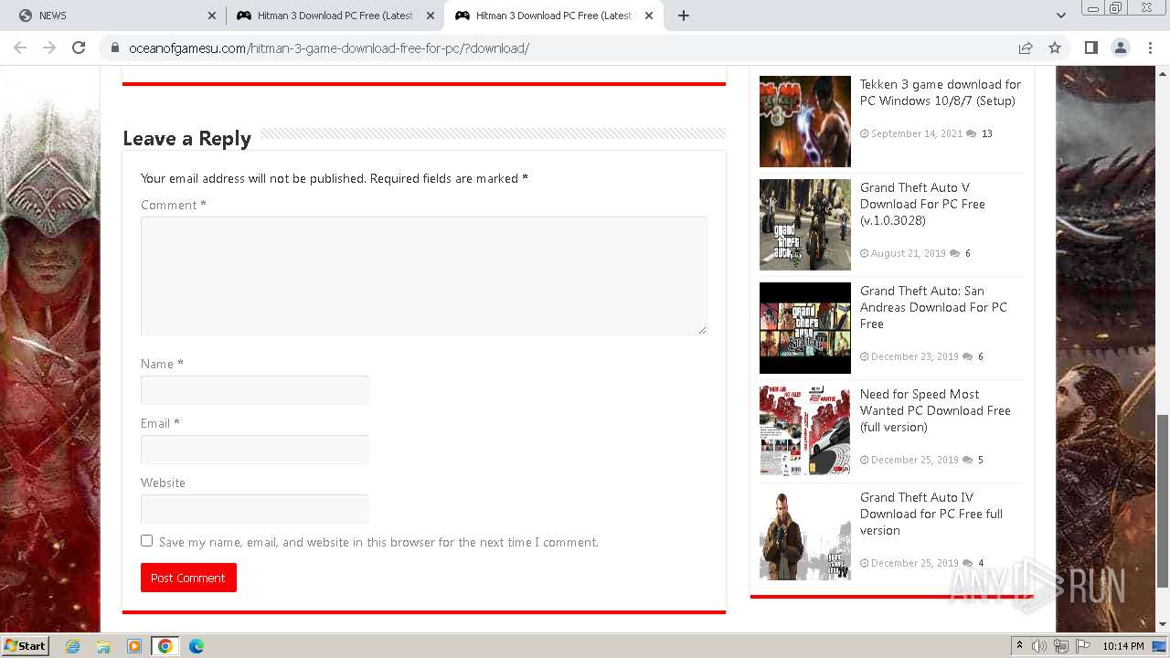Image resolution: width=1170 pixels, height=658 pixels.
Task: Click the GTA V bikers thumbnail
Action: [805, 225]
